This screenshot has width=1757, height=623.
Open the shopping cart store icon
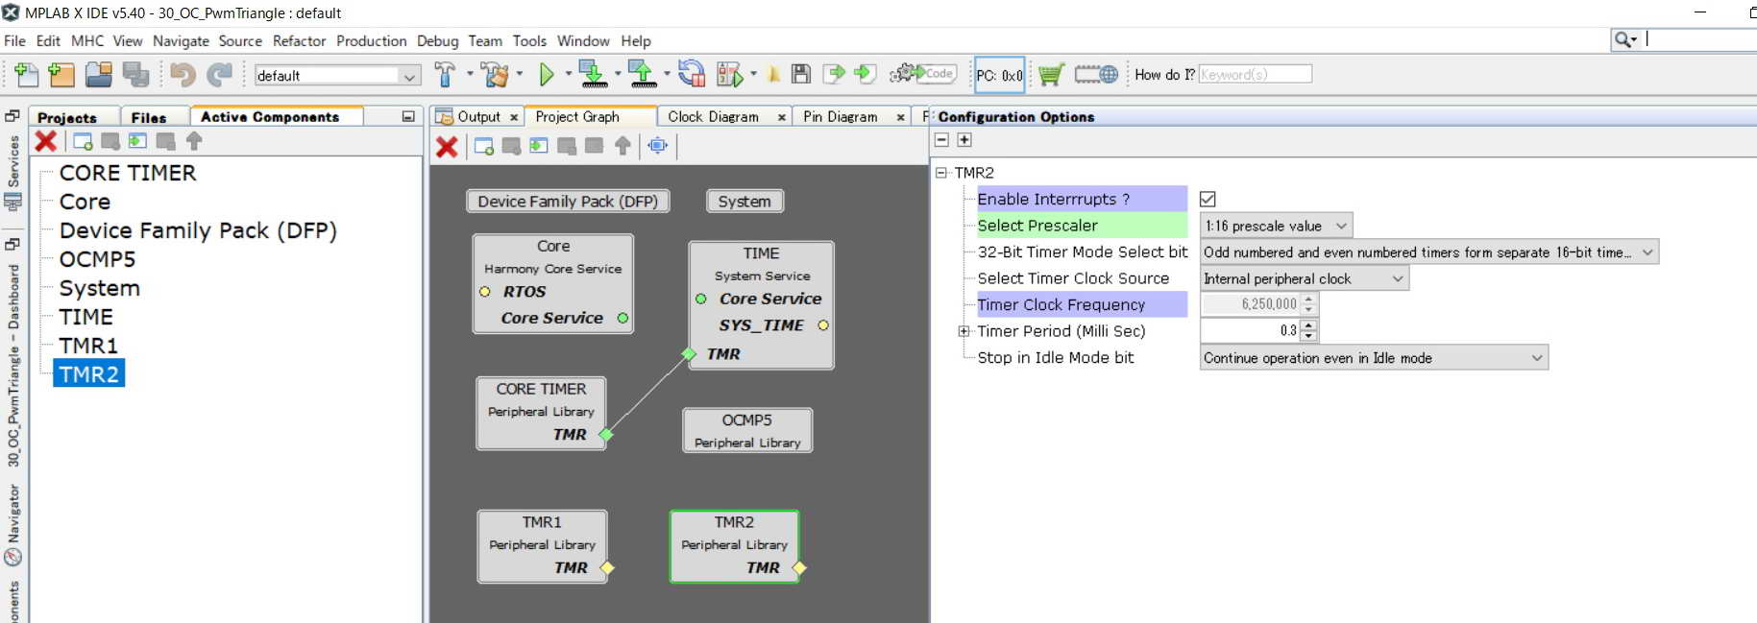1051,74
